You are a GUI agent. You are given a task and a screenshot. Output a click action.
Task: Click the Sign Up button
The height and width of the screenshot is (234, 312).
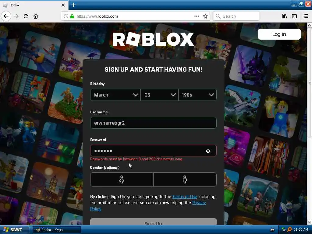click(153, 222)
